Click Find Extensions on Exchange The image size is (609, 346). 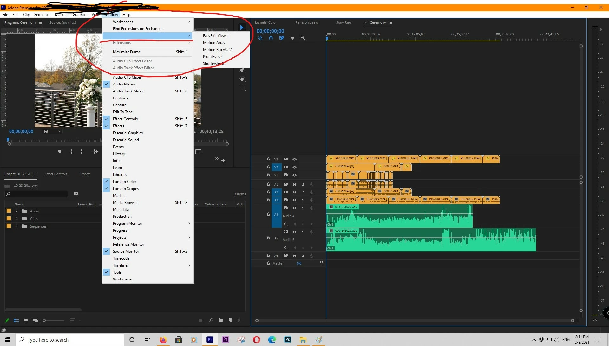(139, 29)
